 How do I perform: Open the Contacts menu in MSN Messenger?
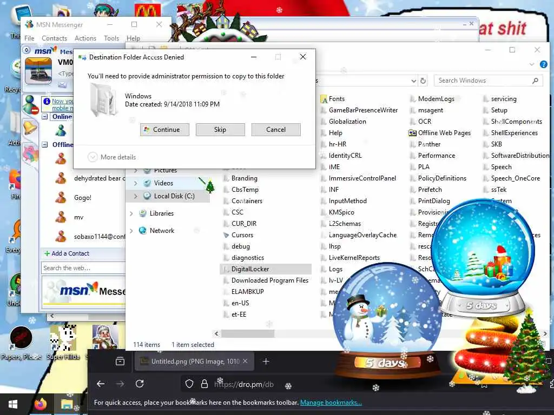click(x=55, y=38)
